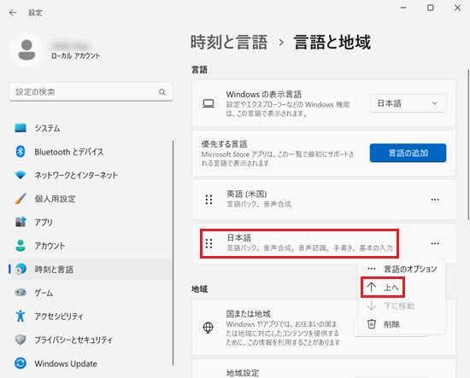Click the 優先する言語 heading text
This screenshot has height=378, width=470.
click(224, 144)
